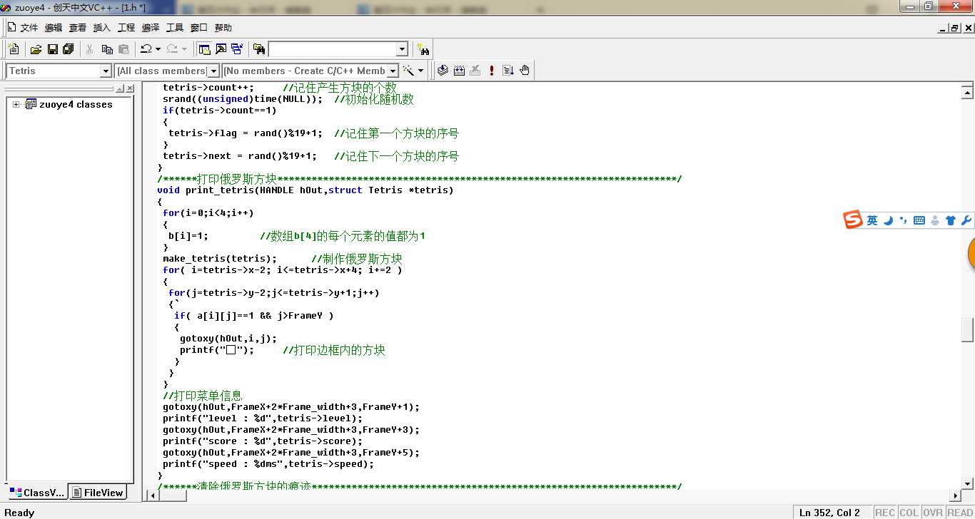Viewport: 975px width, 519px height.
Task: Switch to the FileView tab
Action: [98, 493]
